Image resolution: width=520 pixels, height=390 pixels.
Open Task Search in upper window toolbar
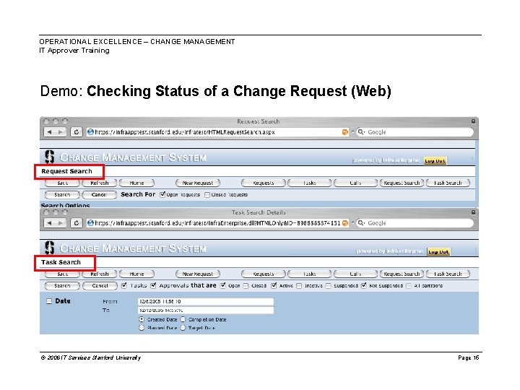coord(448,183)
